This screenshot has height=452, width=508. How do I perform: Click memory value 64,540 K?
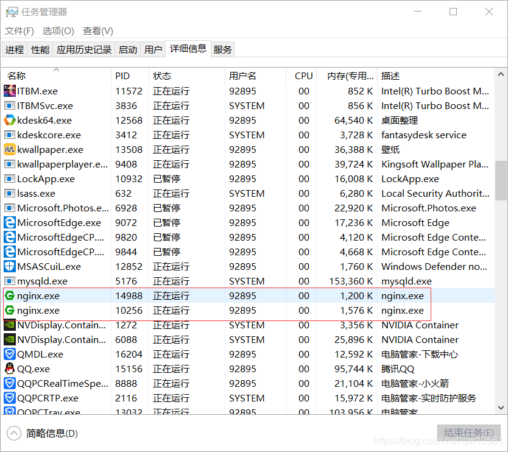point(354,120)
